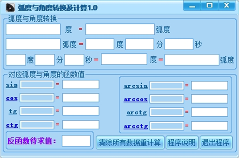
Task: Click the 分 input field in third row
Action: click(x=45, y=60)
